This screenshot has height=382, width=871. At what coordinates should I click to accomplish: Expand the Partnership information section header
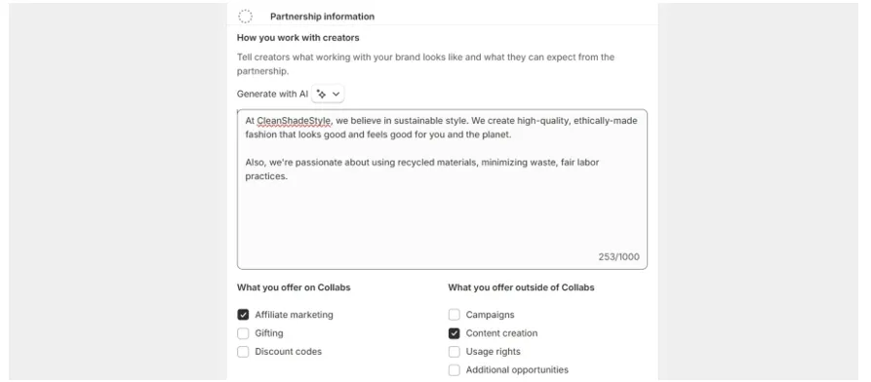click(322, 17)
